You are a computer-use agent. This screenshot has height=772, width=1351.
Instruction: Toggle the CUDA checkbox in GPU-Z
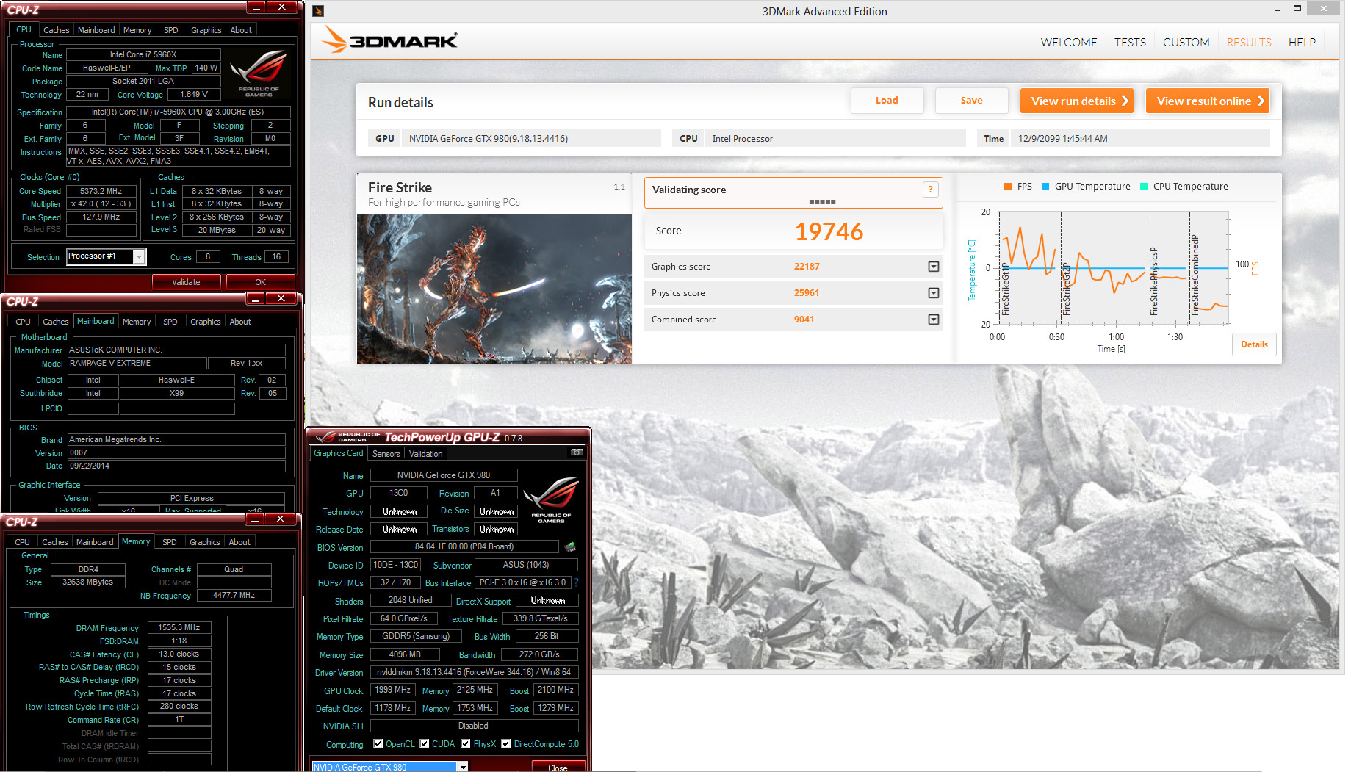[425, 744]
